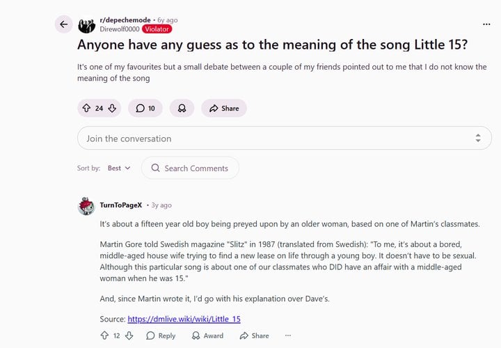Screen dimensions: 501x348
Task: Open the dmlive.wiki Little_15 source link
Action: [184, 319]
